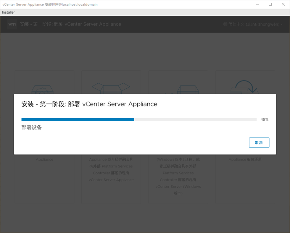Click the restore circular-arrow card icon
290x233 pixels.
(x=245, y=87)
